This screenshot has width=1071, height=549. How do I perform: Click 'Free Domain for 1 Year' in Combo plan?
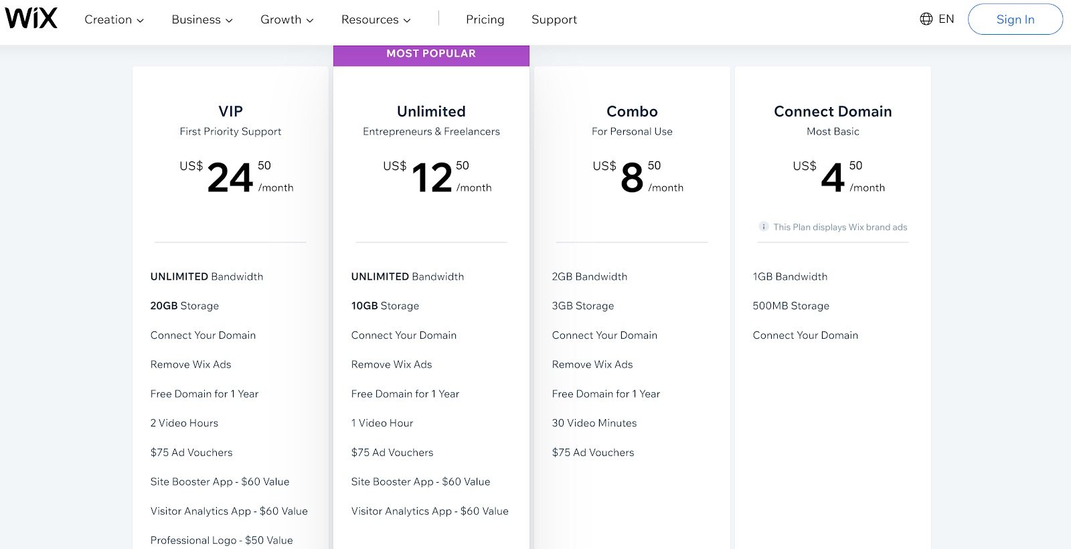click(x=606, y=394)
